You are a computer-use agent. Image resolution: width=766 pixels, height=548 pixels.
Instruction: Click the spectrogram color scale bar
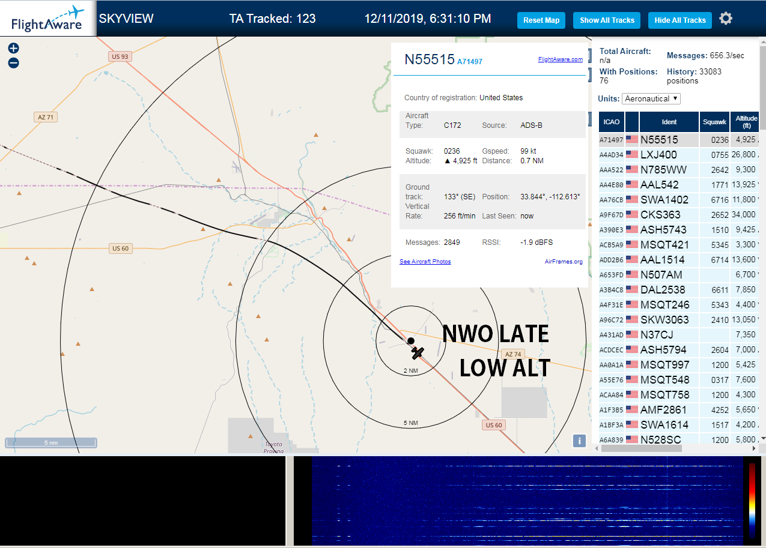pos(752,500)
